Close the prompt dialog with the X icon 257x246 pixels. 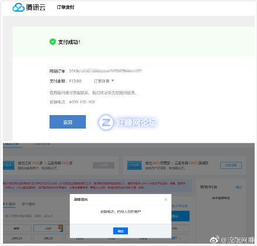click(166, 199)
